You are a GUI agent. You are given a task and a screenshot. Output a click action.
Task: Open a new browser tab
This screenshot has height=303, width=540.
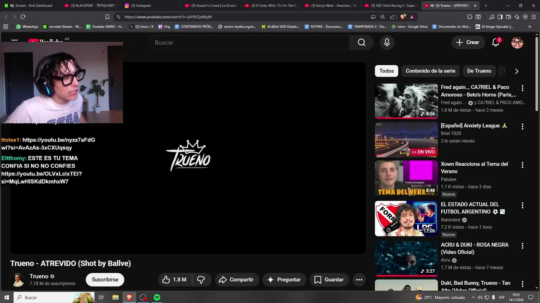[x=486, y=5]
